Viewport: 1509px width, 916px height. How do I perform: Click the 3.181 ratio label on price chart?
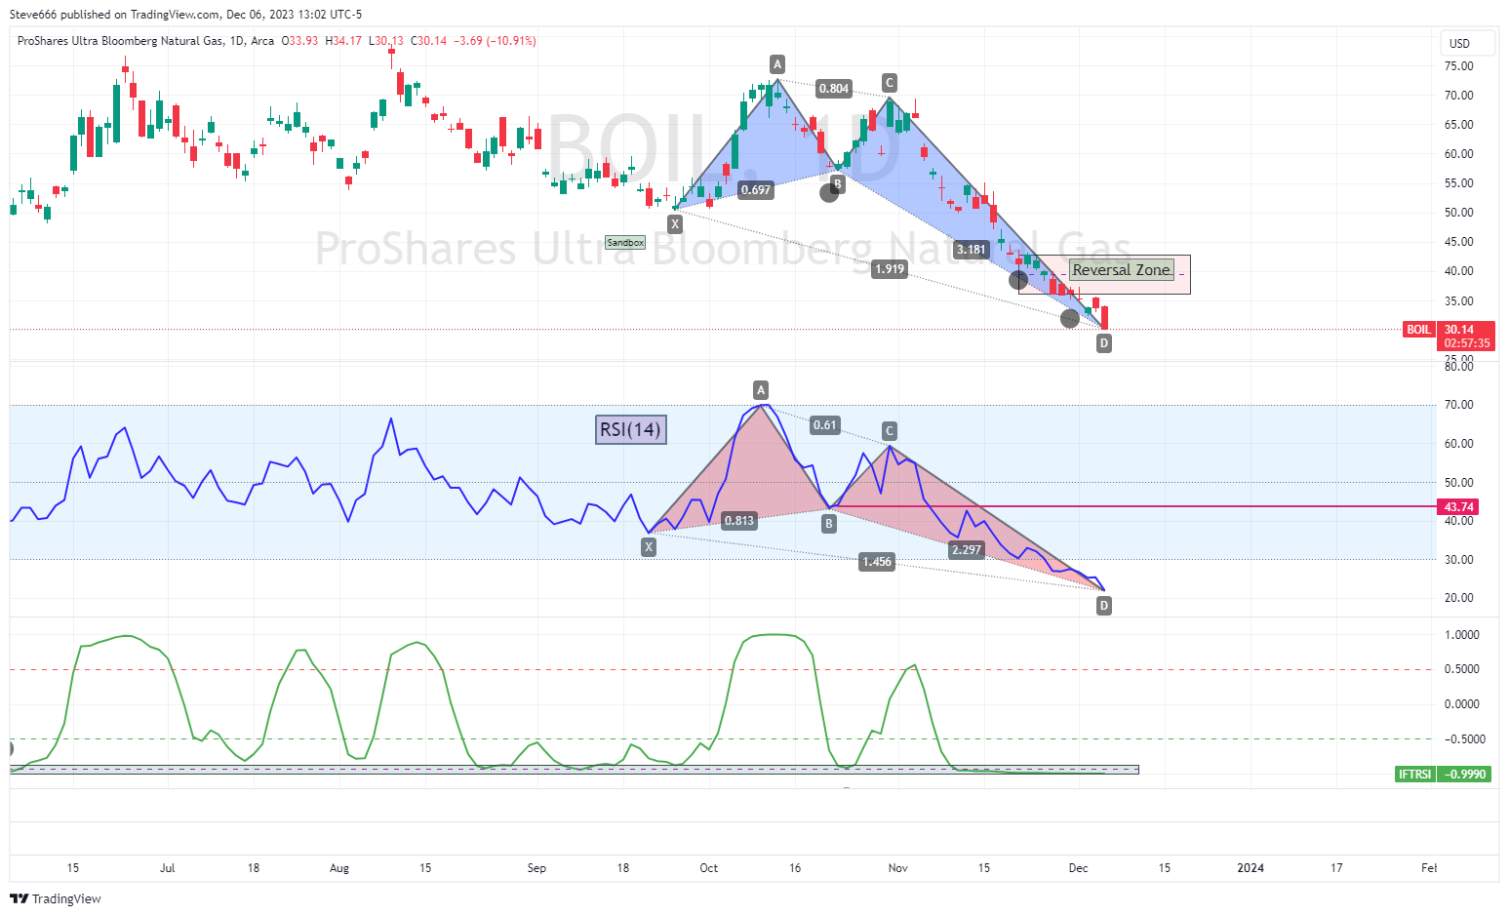(x=972, y=250)
